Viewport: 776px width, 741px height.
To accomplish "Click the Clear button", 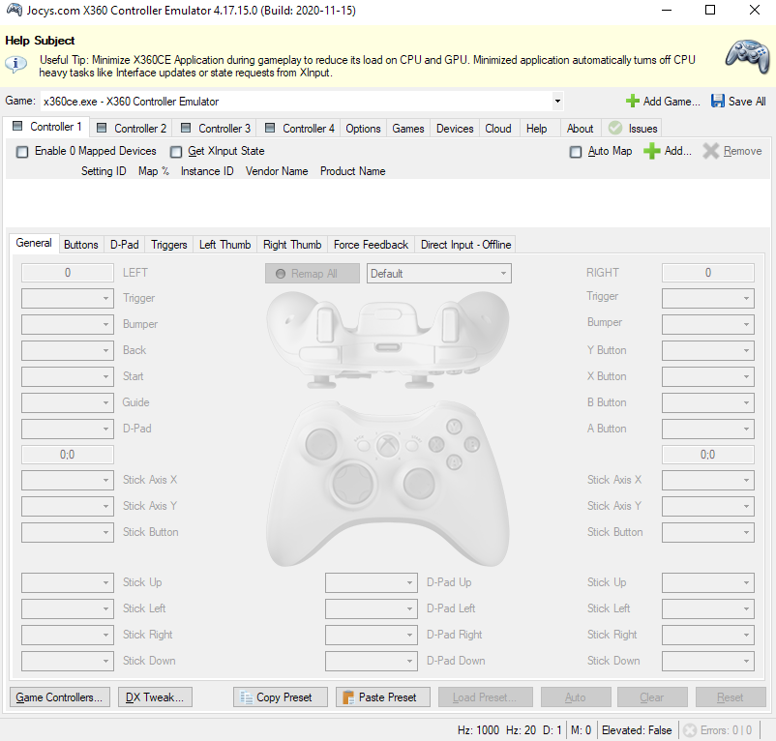I will pos(652,697).
